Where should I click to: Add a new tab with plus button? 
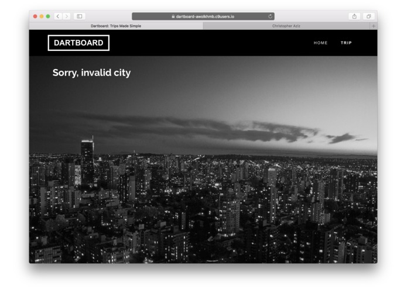373,26
